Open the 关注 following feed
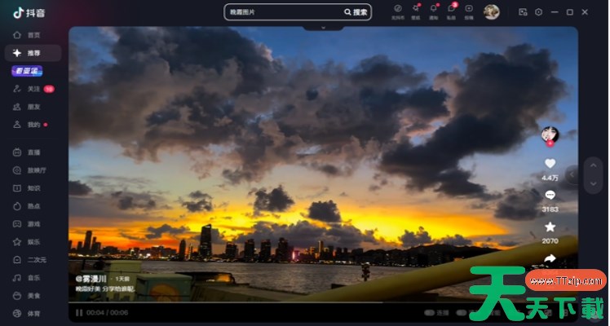The height and width of the screenshot is (326, 610). 33,89
